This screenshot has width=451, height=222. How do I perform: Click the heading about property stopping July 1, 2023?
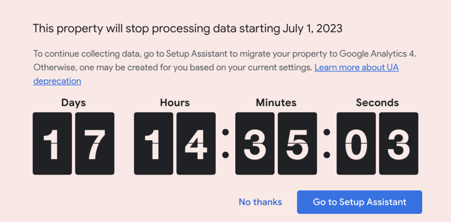188,29
